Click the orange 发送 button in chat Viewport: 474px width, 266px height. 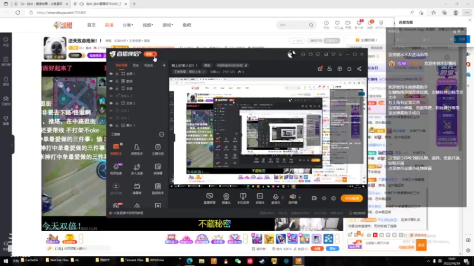click(x=421, y=245)
